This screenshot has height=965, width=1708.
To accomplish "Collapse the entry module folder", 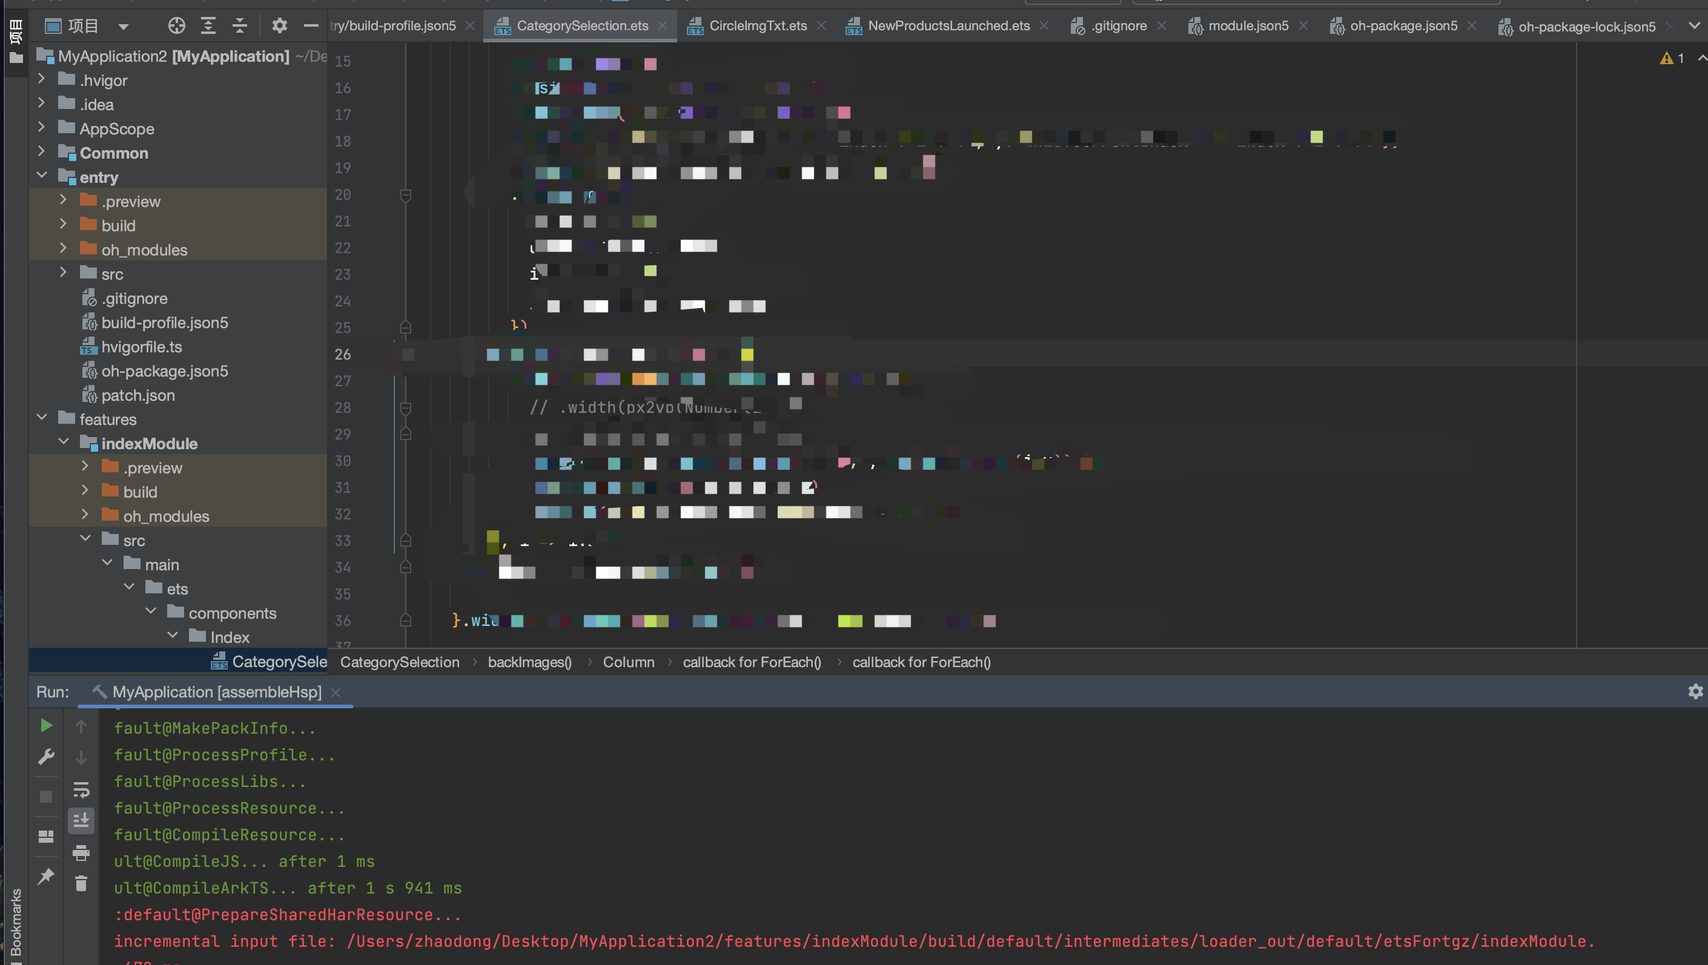I will [41, 176].
